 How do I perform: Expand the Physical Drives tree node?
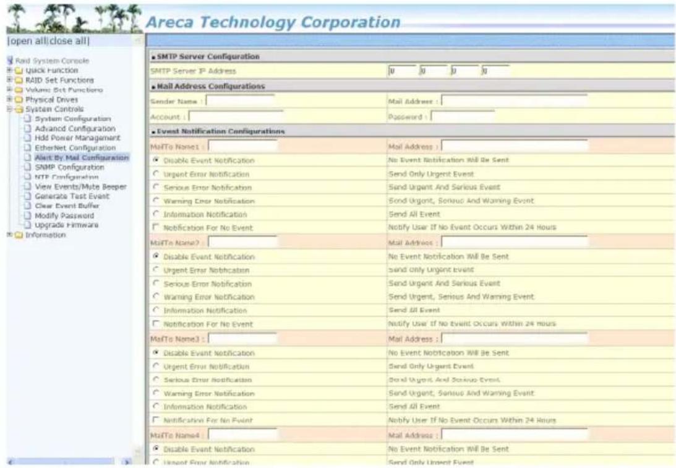click(9, 99)
